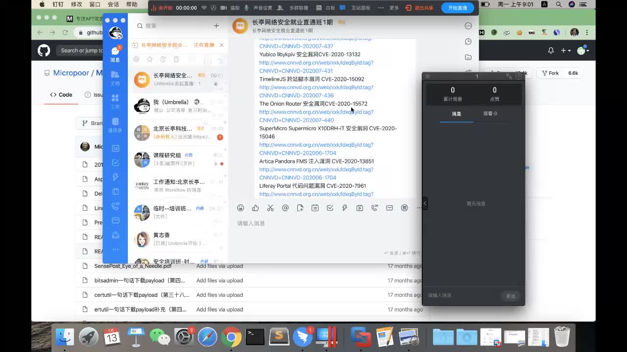This screenshot has width=627, height=352.
Task: Click the mail envelope icon in chat toolbar
Action: tap(389, 208)
